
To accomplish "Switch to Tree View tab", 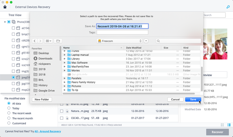I will pos(15,15).
